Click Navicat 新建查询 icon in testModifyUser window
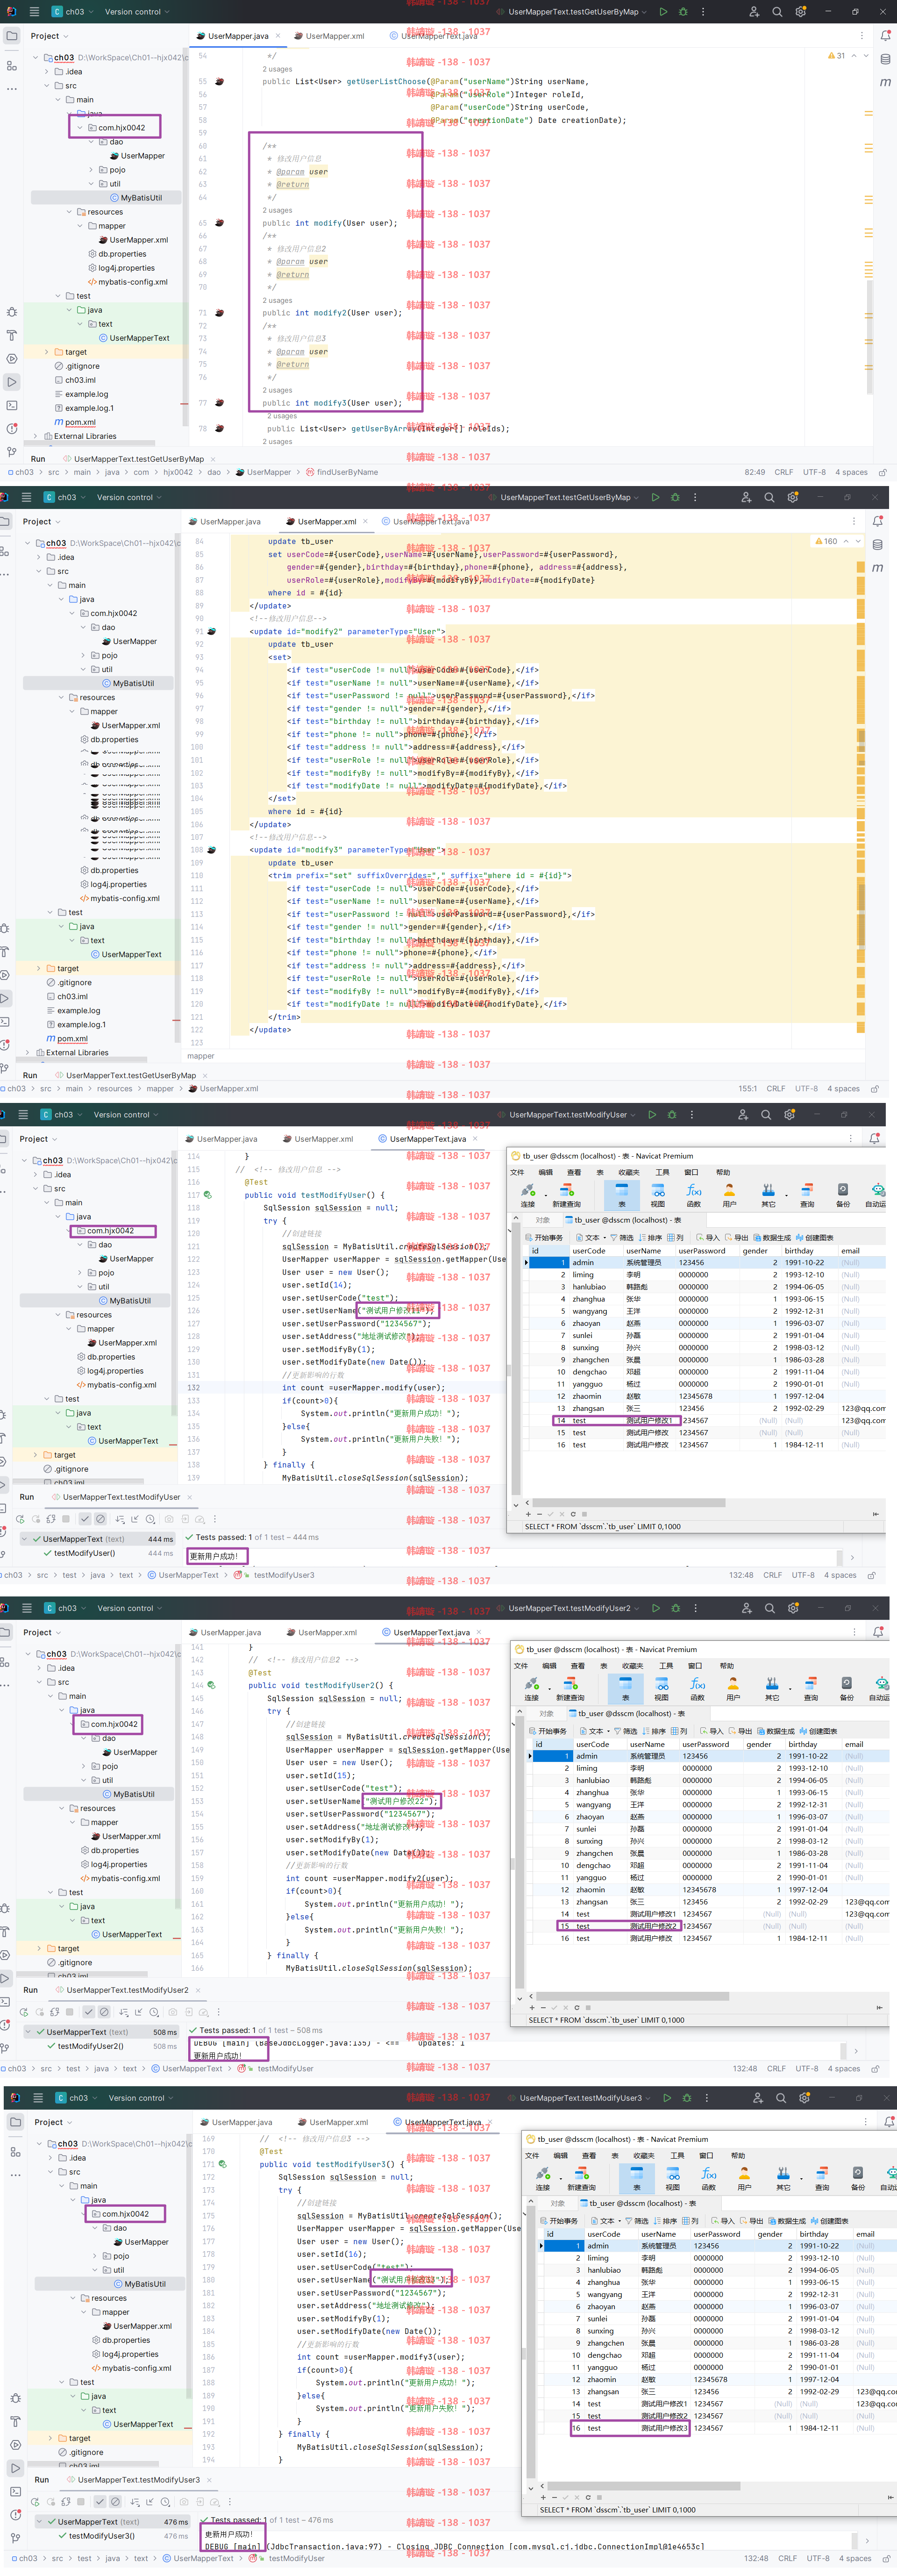The width and height of the screenshot is (897, 2576). click(x=567, y=1194)
